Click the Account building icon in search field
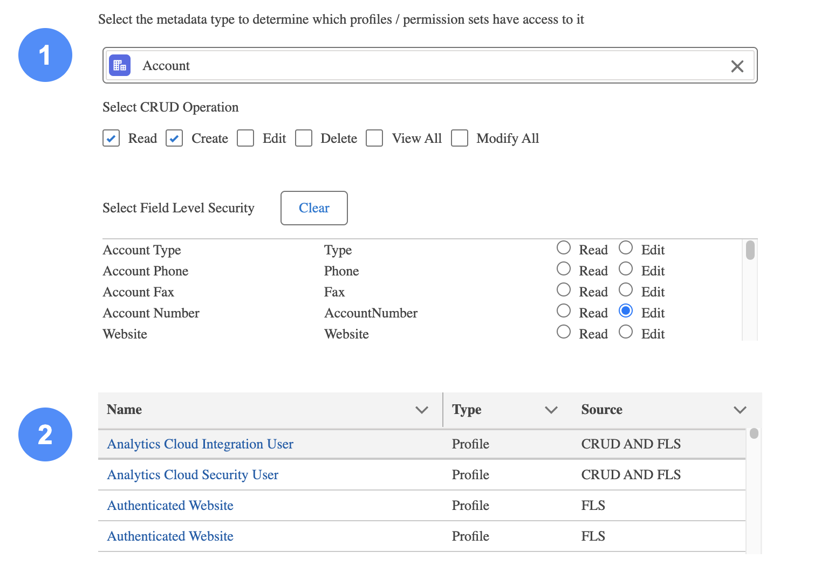Image resolution: width=821 pixels, height=566 pixels. click(120, 66)
